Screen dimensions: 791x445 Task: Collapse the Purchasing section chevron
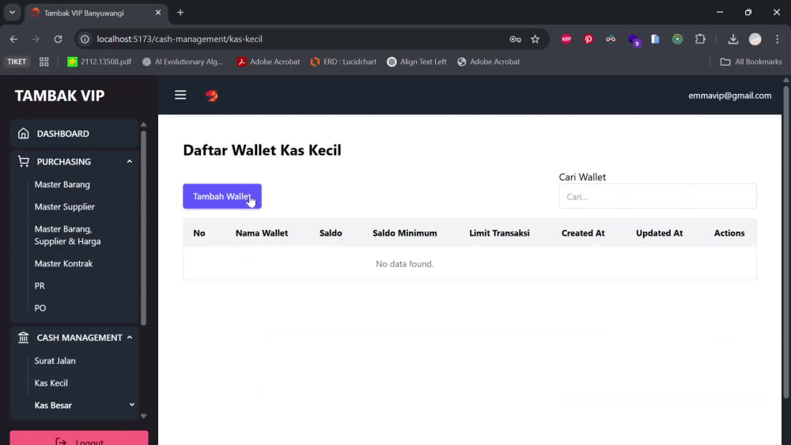coord(130,161)
